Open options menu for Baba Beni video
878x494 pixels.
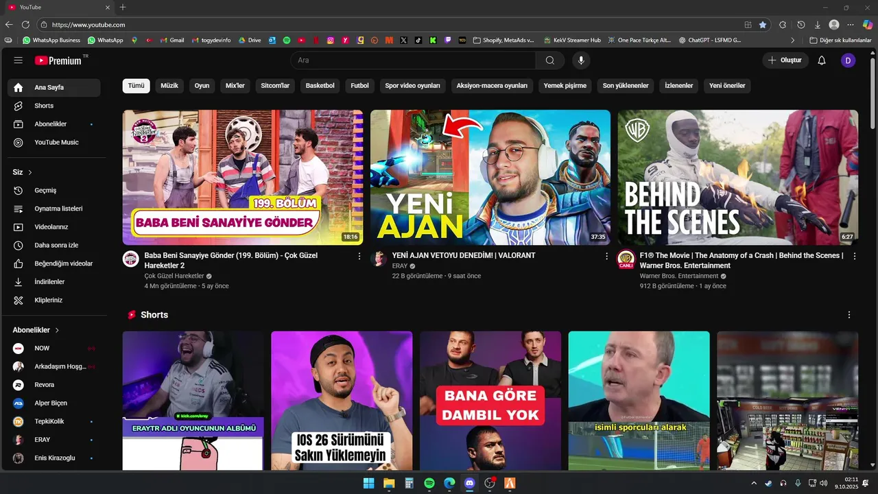pos(359,256)
